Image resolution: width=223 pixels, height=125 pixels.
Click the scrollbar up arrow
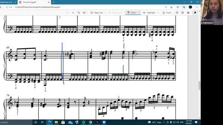(x=200, y=11)
